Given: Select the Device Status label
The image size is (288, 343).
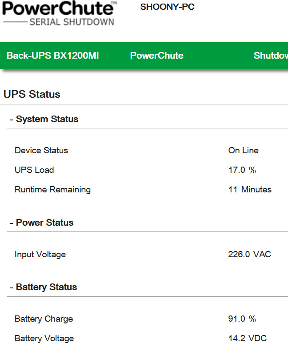Looking at the screenshot, I should (41, 151).
